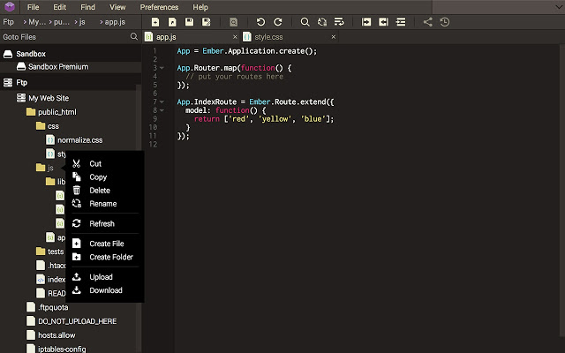Image resolution: width=565 pixels, height=353 pixels.
Task: Open the Edit menu
Action: click(x=59, y=7)
